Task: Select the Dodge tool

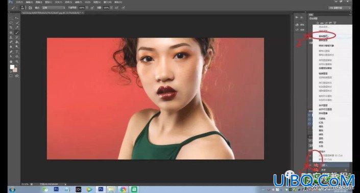Action: 17,47
